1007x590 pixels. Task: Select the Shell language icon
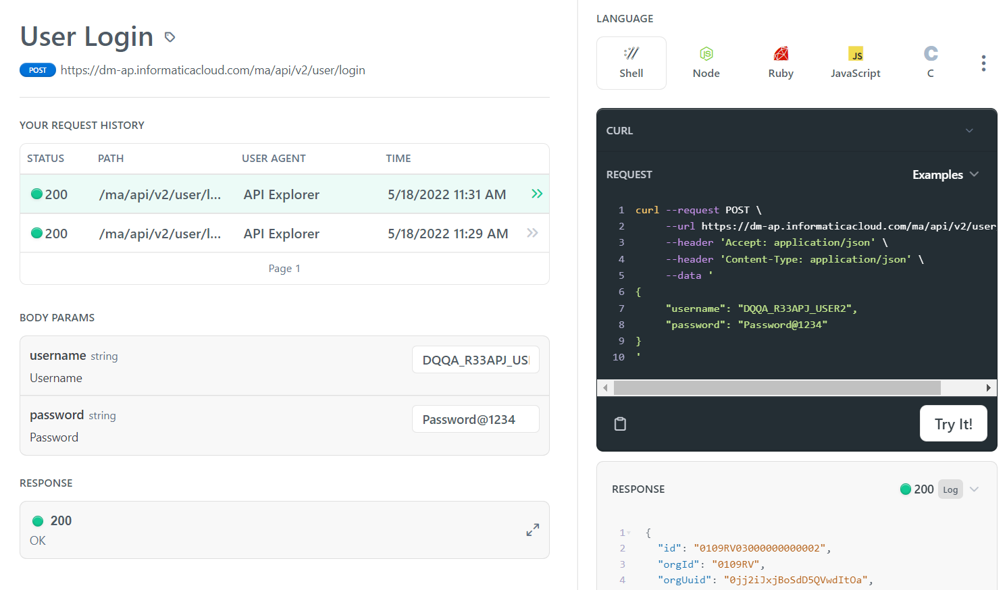point(631,53)
